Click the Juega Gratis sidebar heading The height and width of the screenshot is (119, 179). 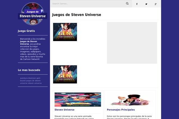(26, 31)
